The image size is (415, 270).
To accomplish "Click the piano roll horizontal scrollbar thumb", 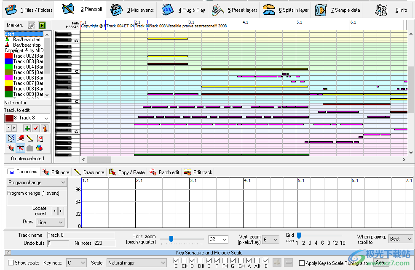I will (99, 159).
